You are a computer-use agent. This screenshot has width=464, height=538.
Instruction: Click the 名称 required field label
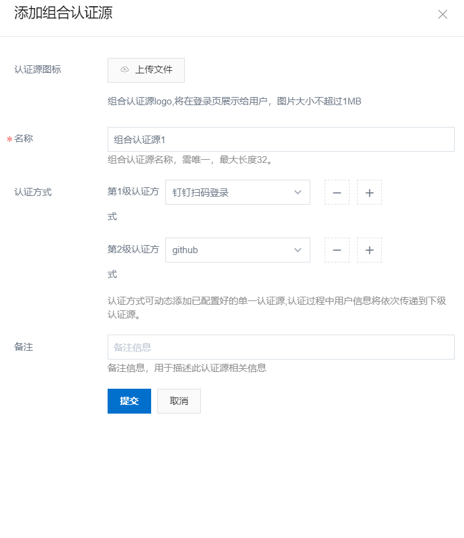pos(24,139)
